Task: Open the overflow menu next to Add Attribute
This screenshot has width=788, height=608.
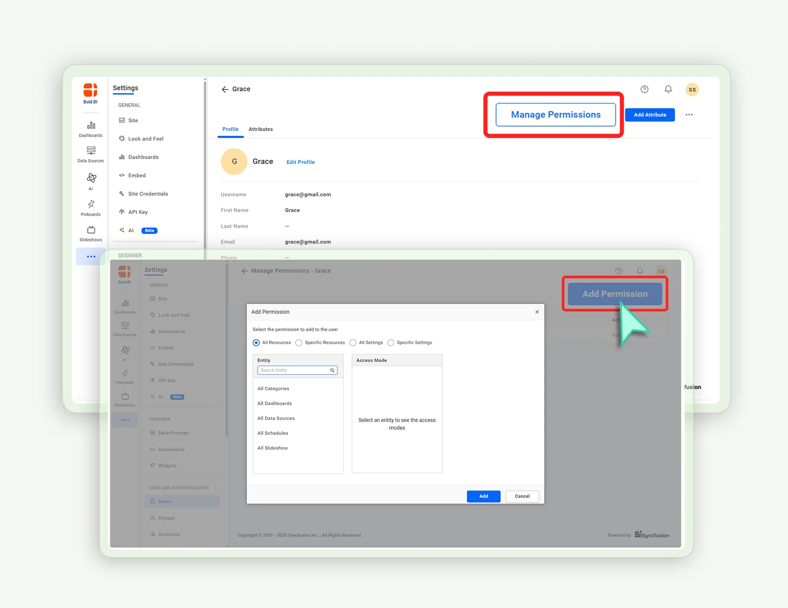Action: pyautogui.click(x=689, y=115)
